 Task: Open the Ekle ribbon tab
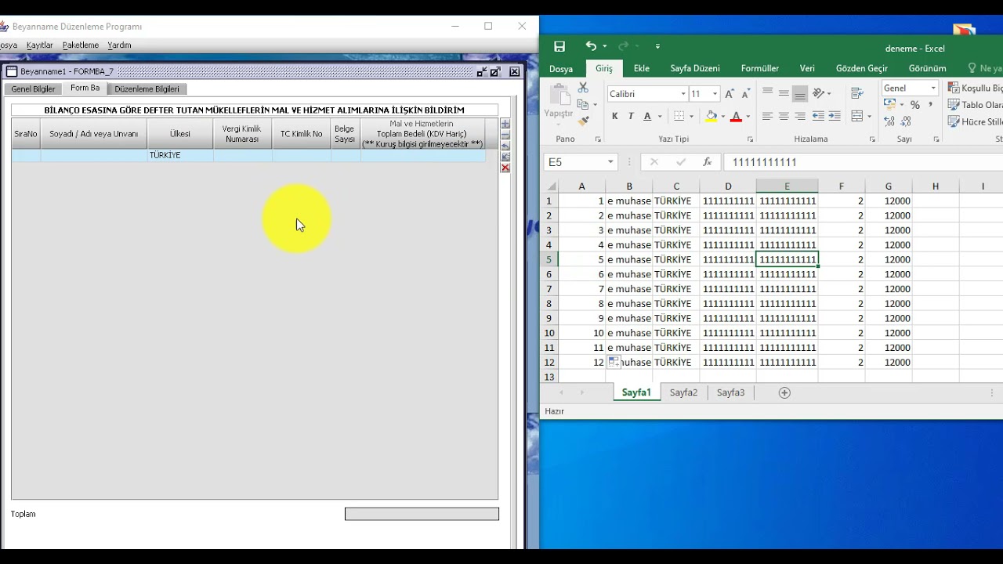(642, 69)
